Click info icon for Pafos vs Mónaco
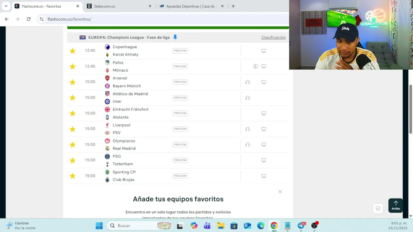Screen dimensions: 413x232 coord(256,66)
